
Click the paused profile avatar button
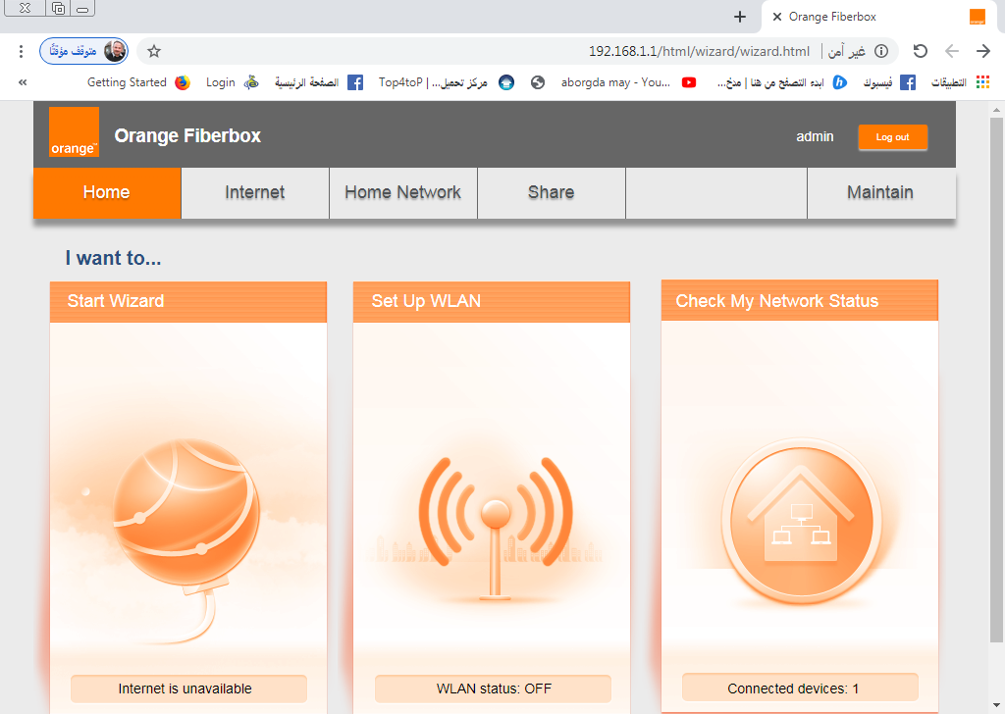tap(84, 51)
